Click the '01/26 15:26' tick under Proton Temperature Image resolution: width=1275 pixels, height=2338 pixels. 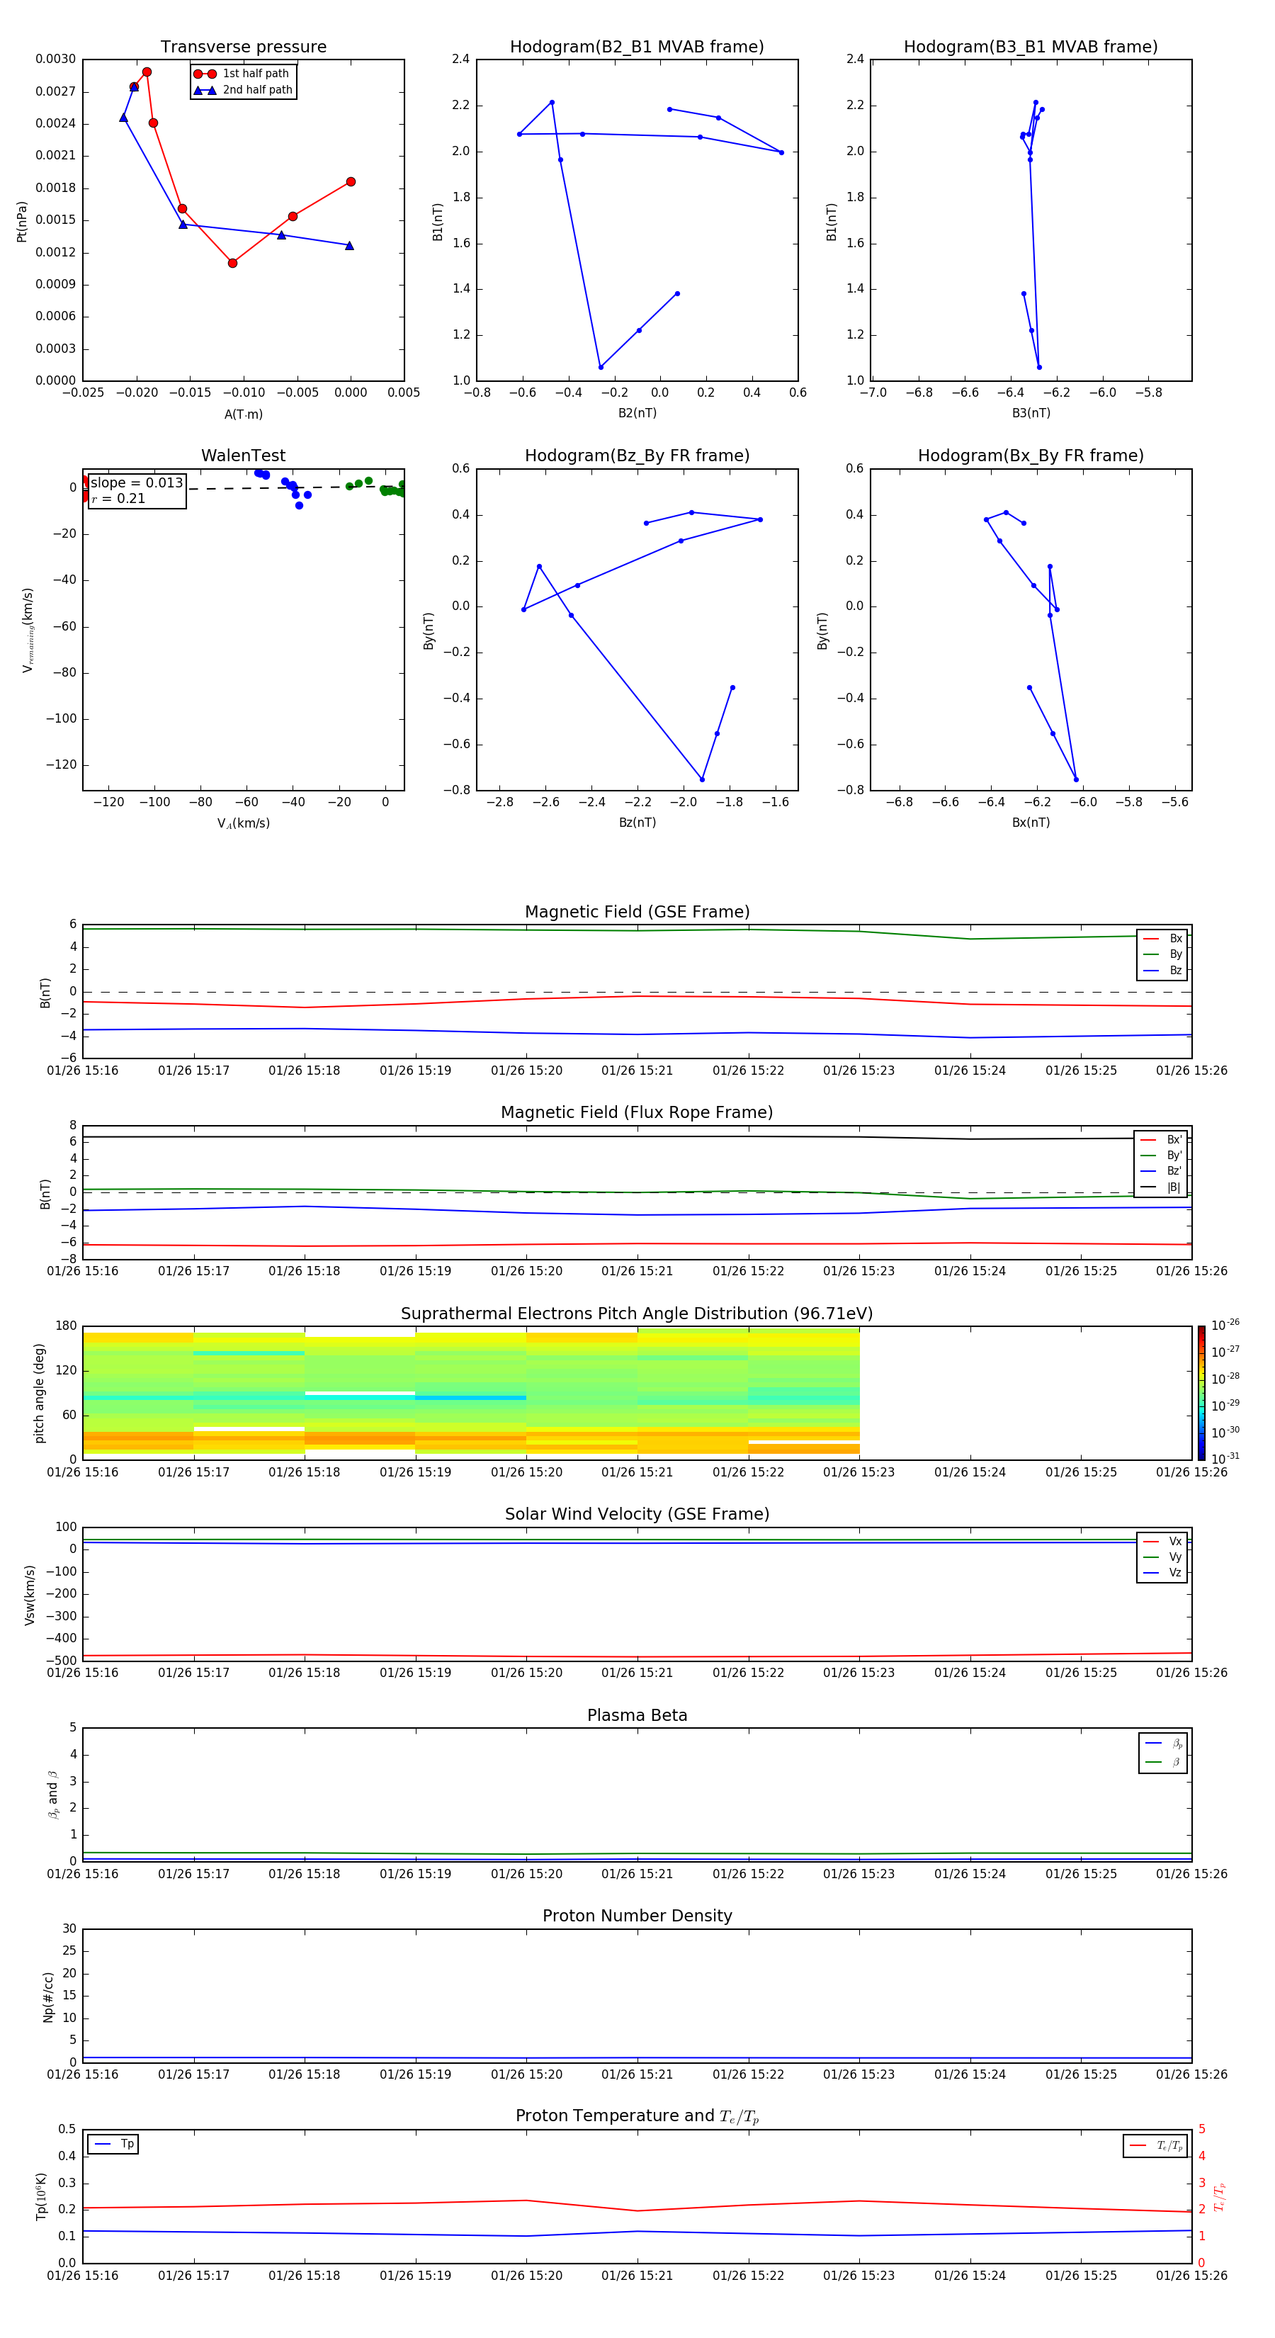(x=1191, y=2276)
